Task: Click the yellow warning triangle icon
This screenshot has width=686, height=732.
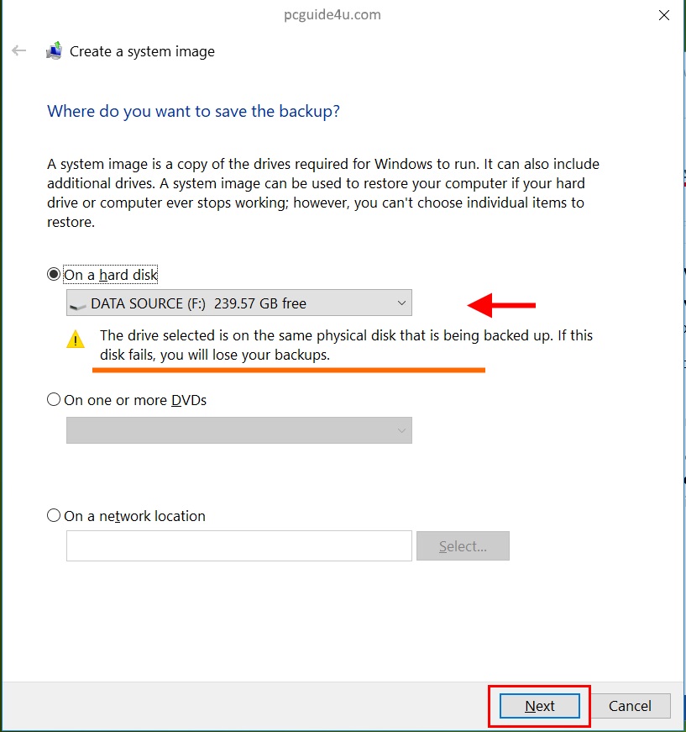Action: coord(76,340)
